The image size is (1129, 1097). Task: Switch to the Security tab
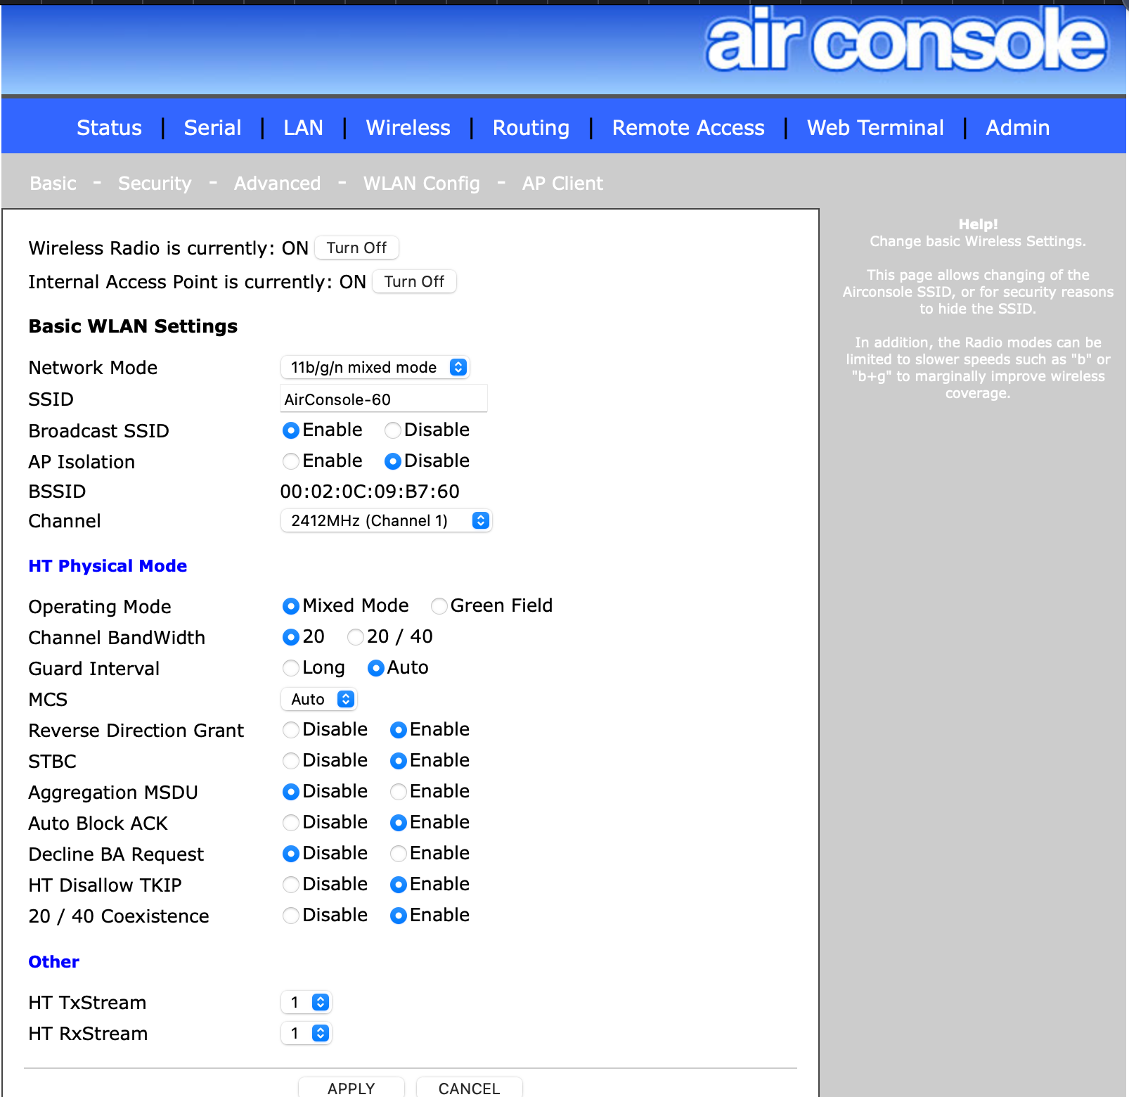155,183
